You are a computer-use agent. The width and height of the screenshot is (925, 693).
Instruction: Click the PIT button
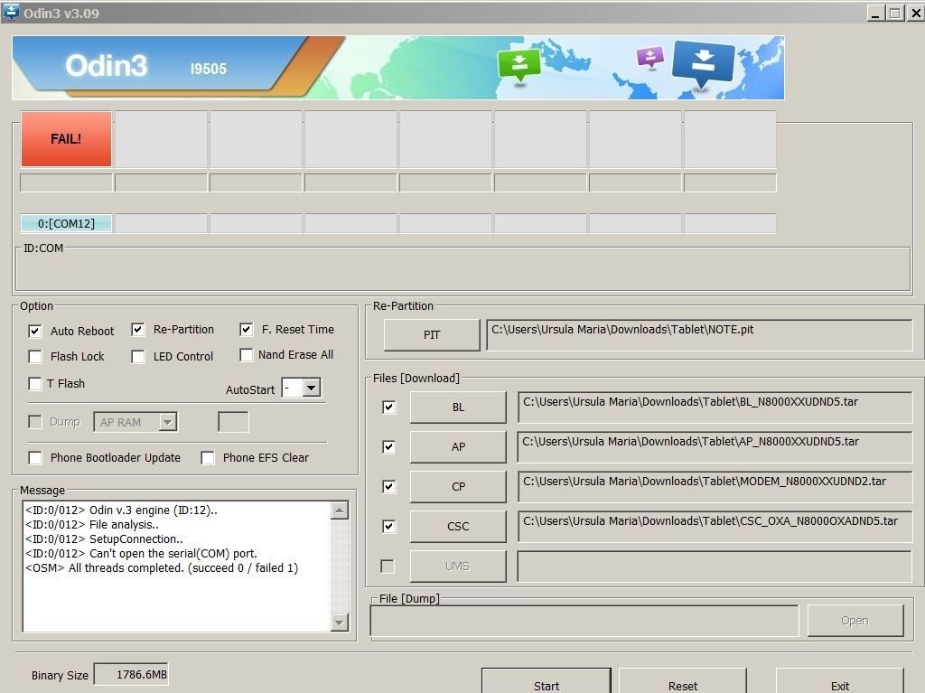coord(432,334)
